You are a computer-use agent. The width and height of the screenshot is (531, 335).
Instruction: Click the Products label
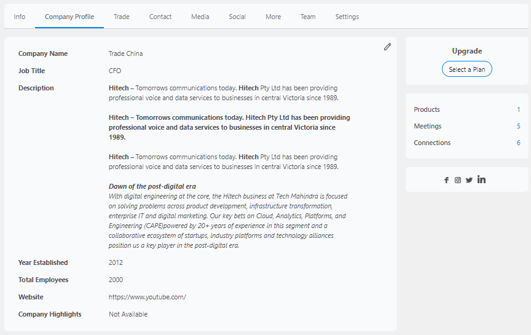click(427, 109)
